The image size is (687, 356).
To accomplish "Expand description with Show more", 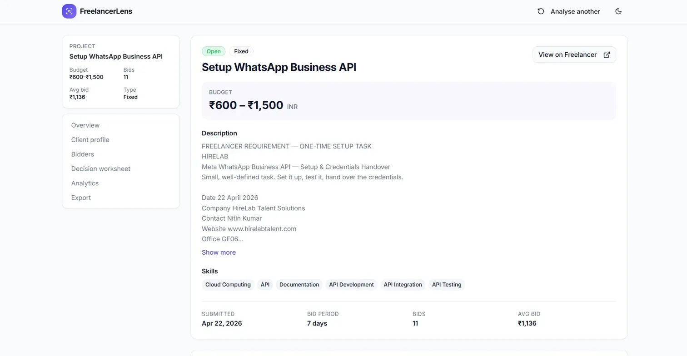I will 219,252.
